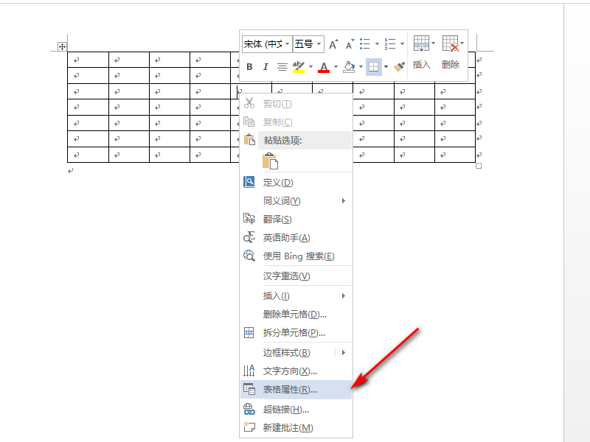Click the numbered list icon

coord(390,44)
